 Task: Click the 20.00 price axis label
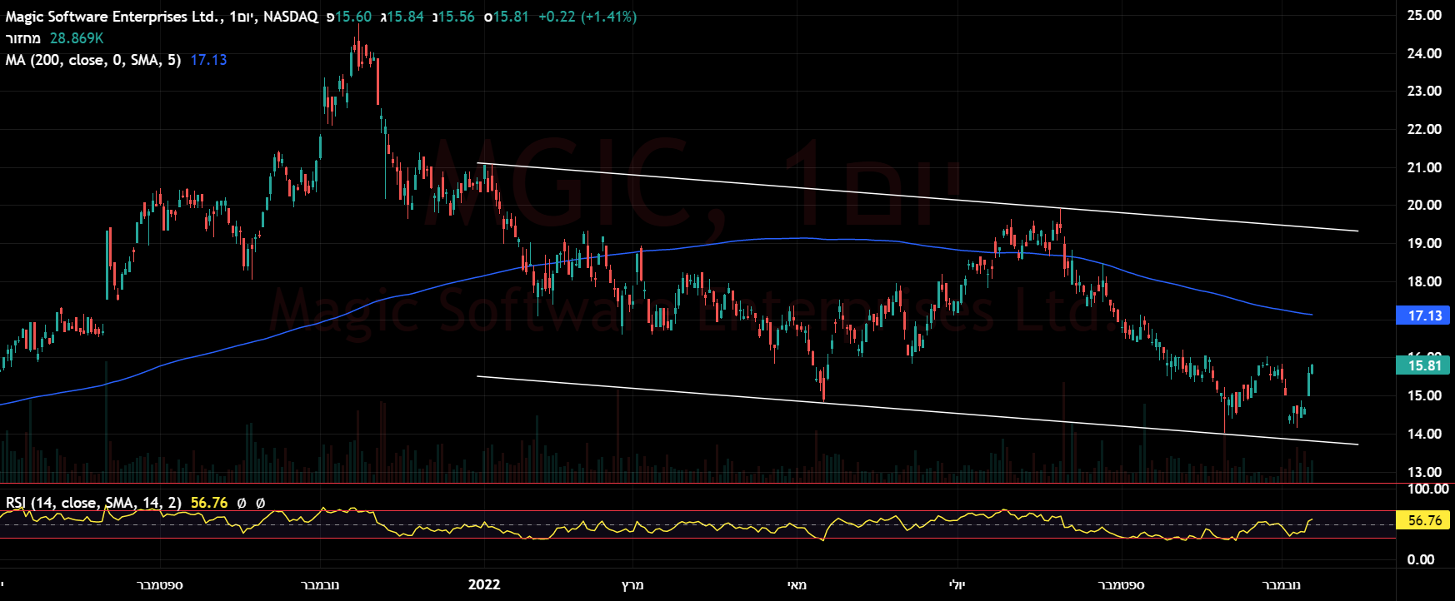(x=1424, y=205)
